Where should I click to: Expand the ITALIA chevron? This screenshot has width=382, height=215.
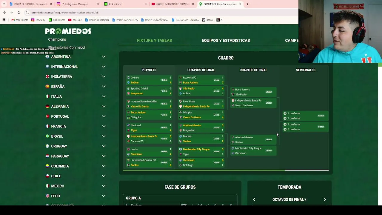coord(104,96)
